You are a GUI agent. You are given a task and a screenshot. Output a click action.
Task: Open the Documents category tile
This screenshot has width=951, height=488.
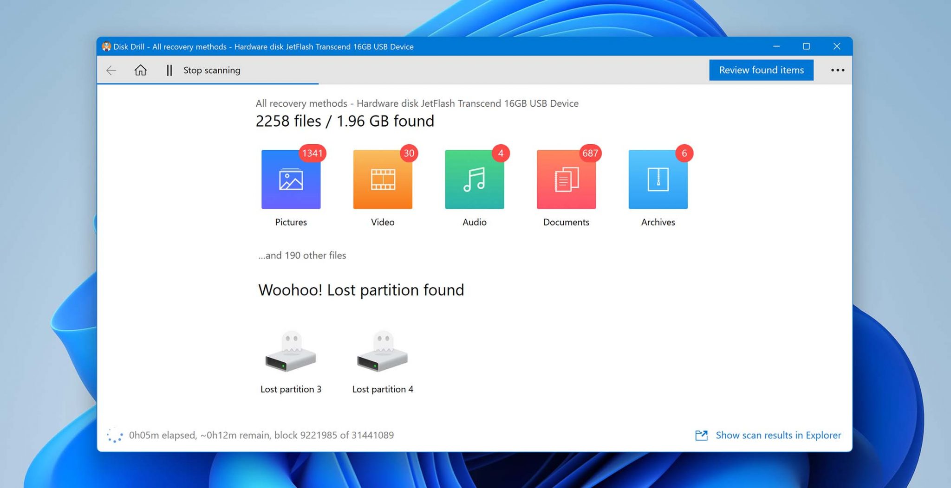click(x=566, y=179)
